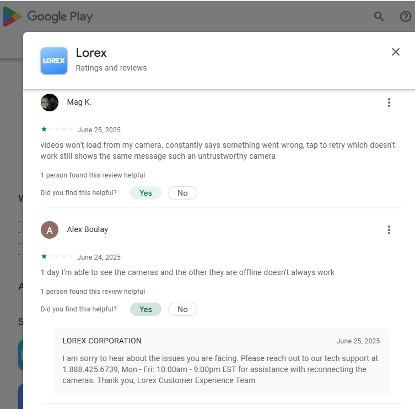Screen dimensions: 415x409
Task: Open Mag K.'s profile picture
Action: (50, 103)
